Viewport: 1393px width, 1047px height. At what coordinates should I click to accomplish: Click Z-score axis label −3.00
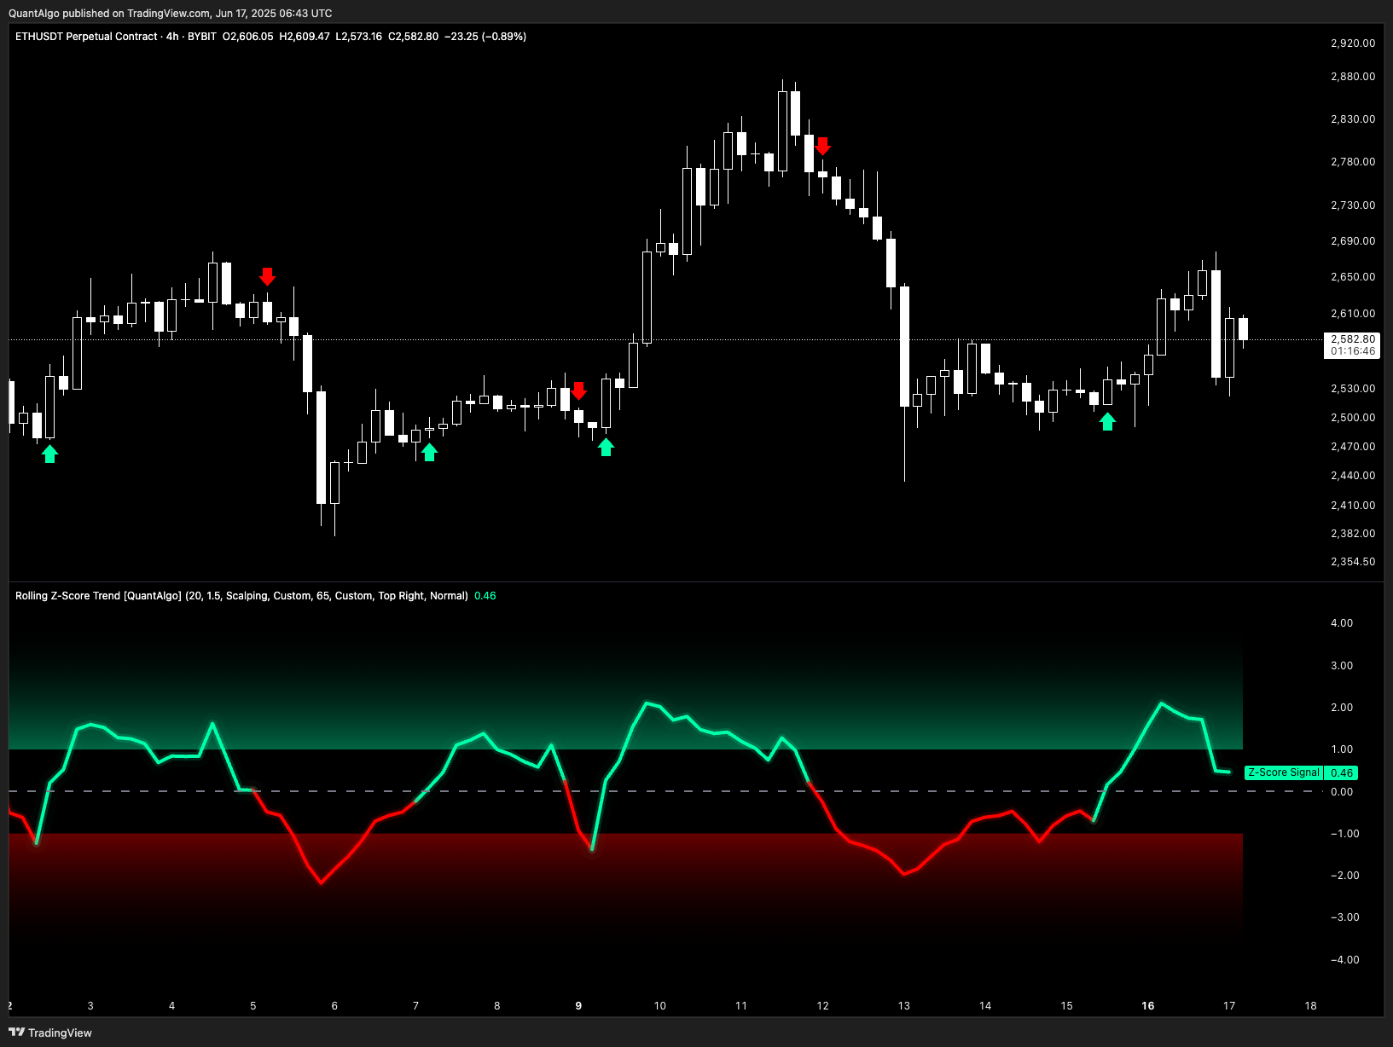(1345, 917)
